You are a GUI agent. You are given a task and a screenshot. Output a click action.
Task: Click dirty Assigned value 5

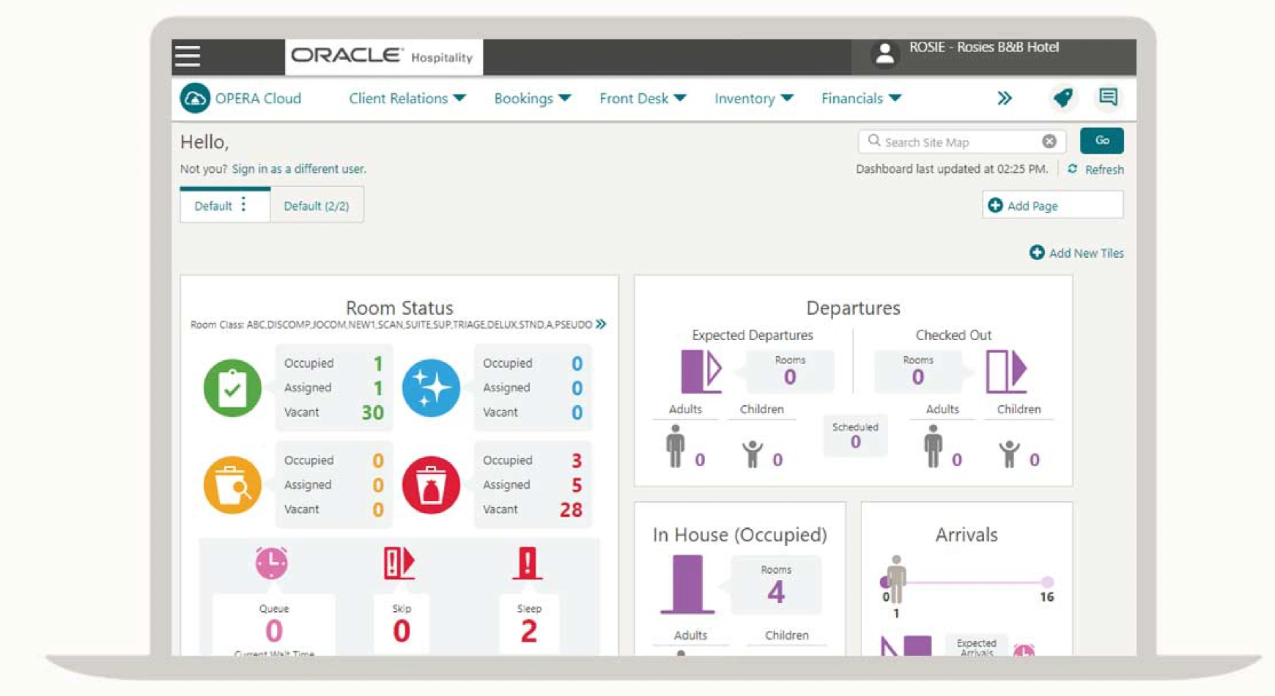(x=577, y=485)
